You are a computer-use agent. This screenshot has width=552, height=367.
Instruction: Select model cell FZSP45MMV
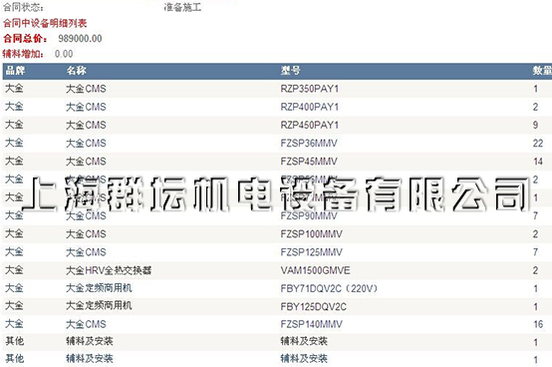pyautogui.click(x=309, y=162)
